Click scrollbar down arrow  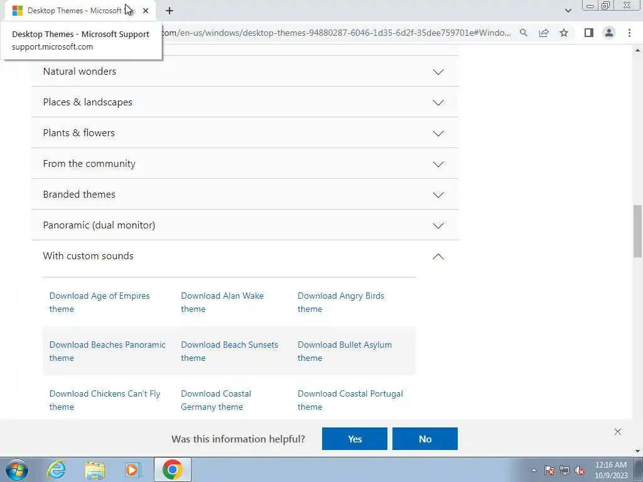(x=637, y=451)
